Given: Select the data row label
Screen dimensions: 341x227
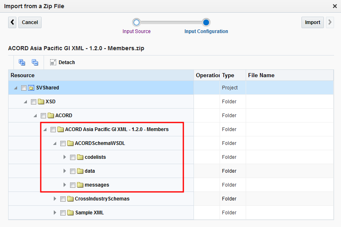Looking at the screenshot, I should (90, 171).
